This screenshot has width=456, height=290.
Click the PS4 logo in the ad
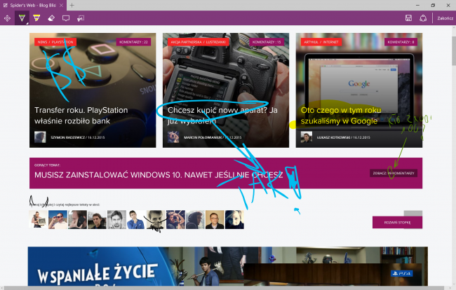tap(401, 273)
